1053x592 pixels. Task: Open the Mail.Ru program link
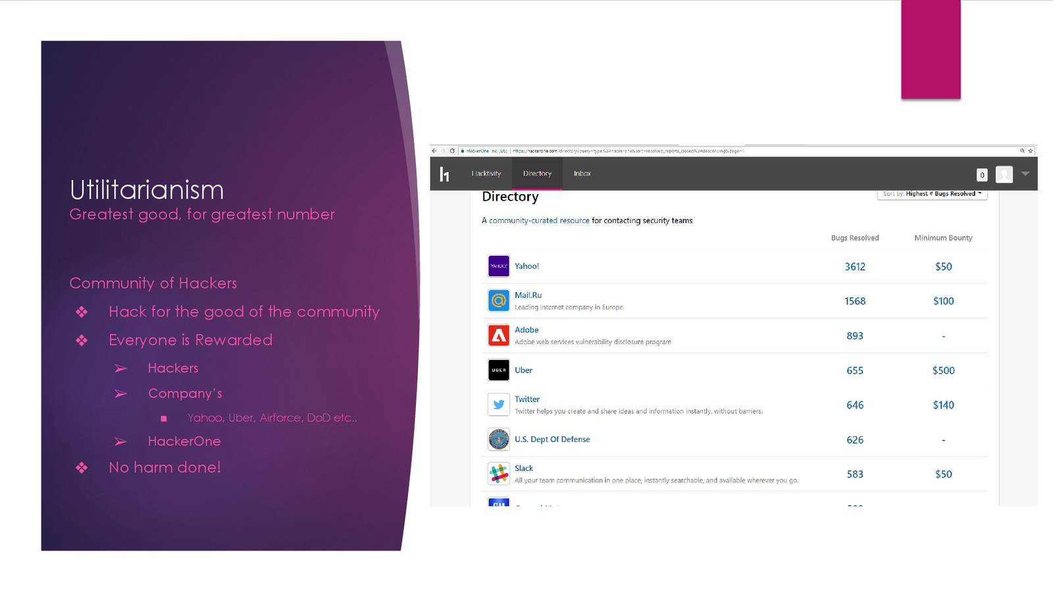click(528, 295)
